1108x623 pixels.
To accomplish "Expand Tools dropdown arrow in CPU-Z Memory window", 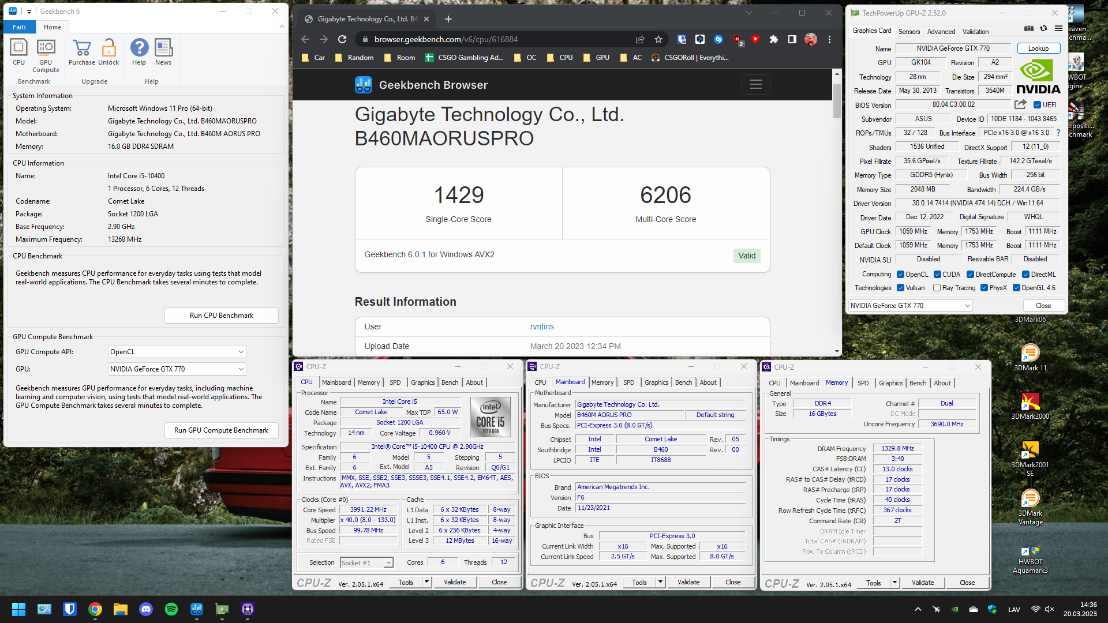I will [x=895, y=583].
